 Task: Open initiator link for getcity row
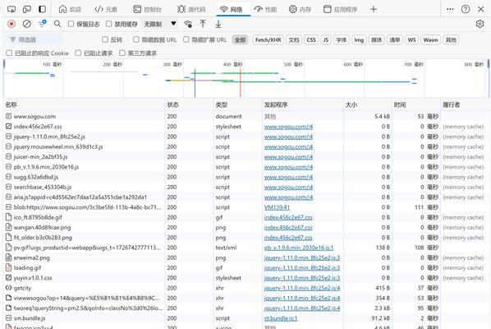302,288
